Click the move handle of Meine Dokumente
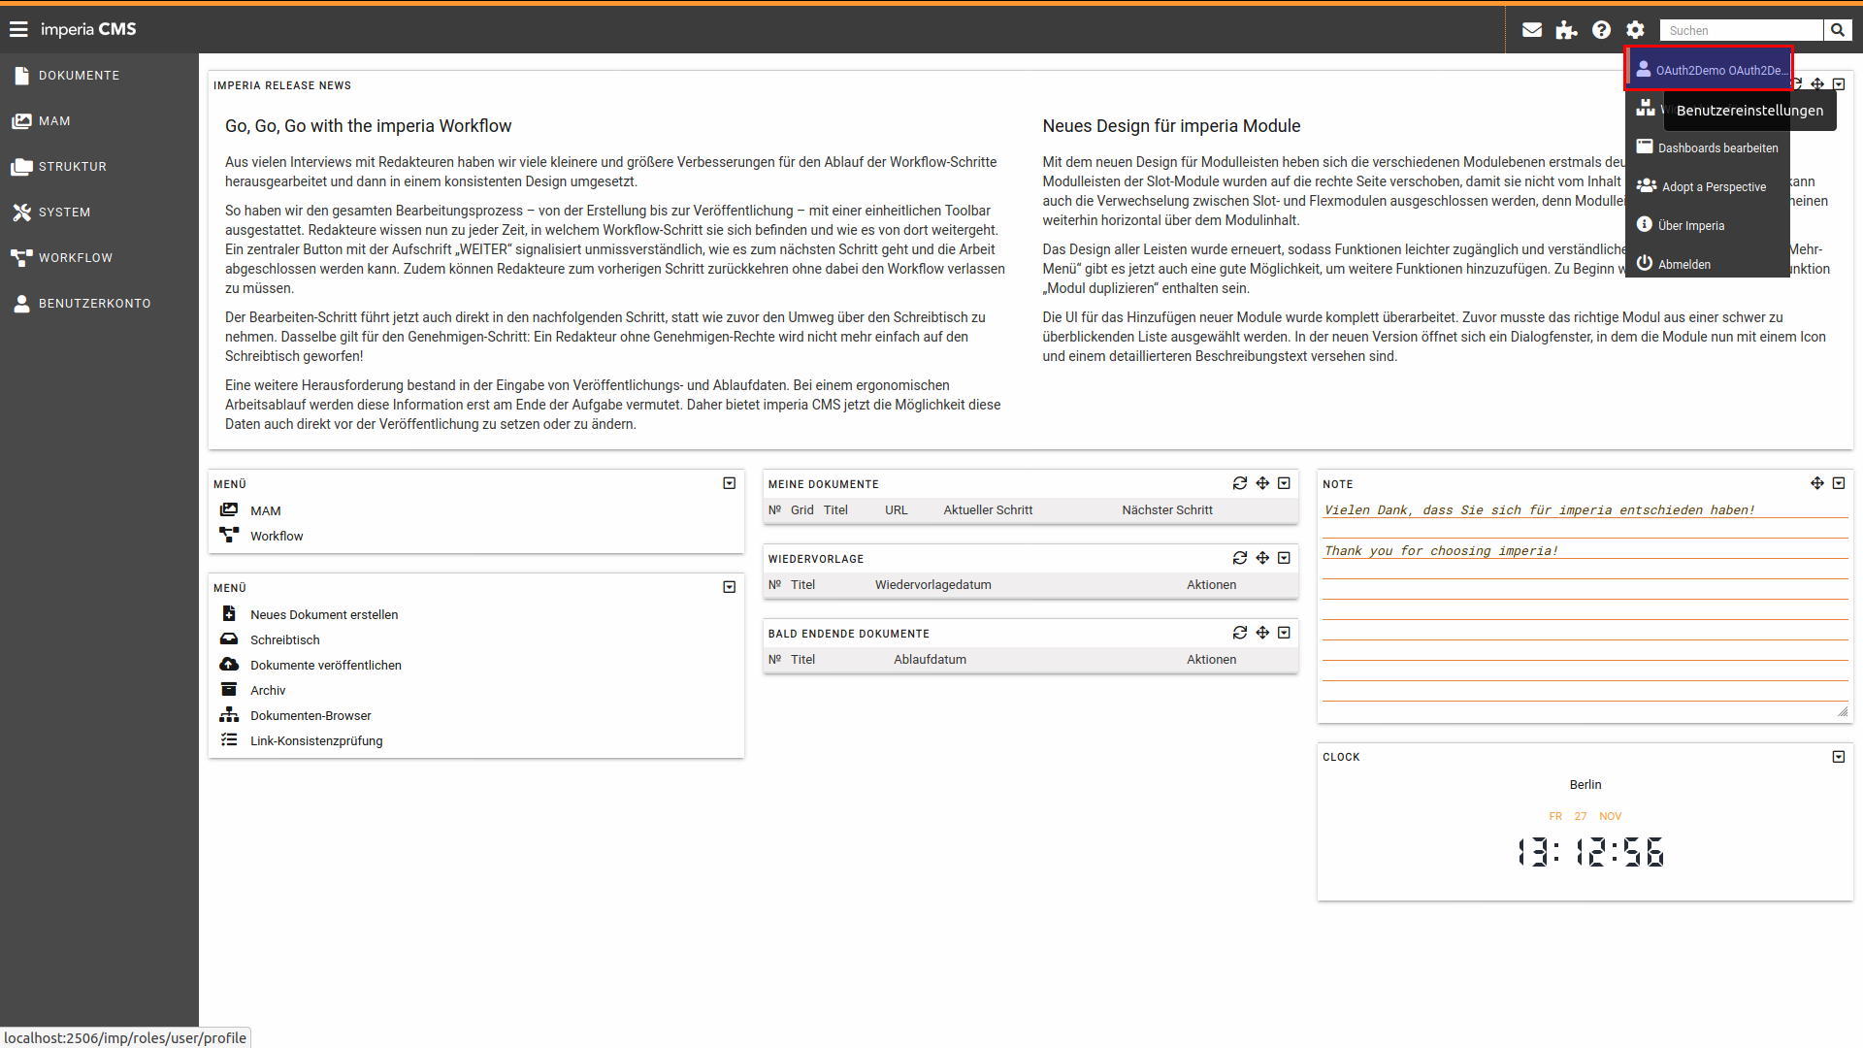Image resolution: width=1863 pixels, height=1048 pixels. 1262,483
